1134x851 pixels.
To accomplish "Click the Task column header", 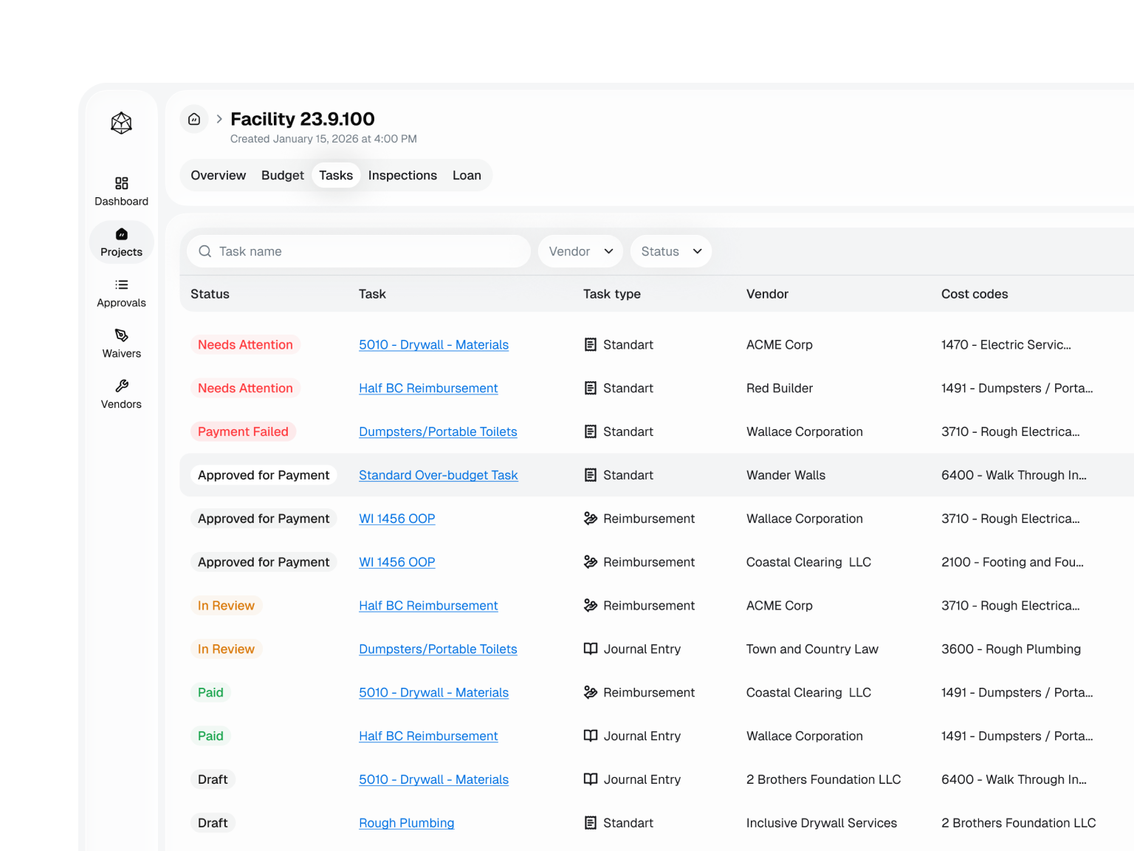I will [372, 294].
